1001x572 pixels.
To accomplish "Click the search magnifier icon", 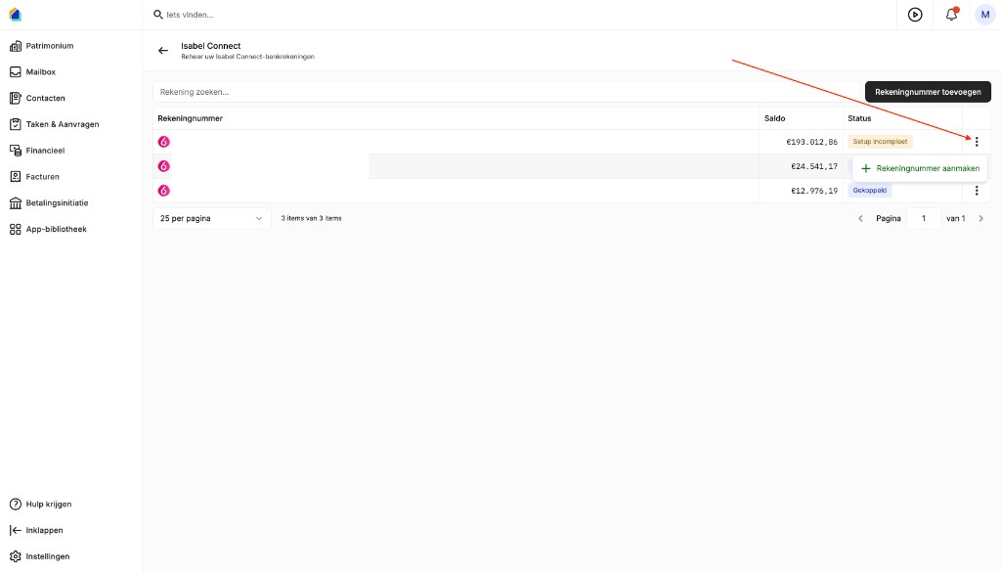I will tap(157, 14).
